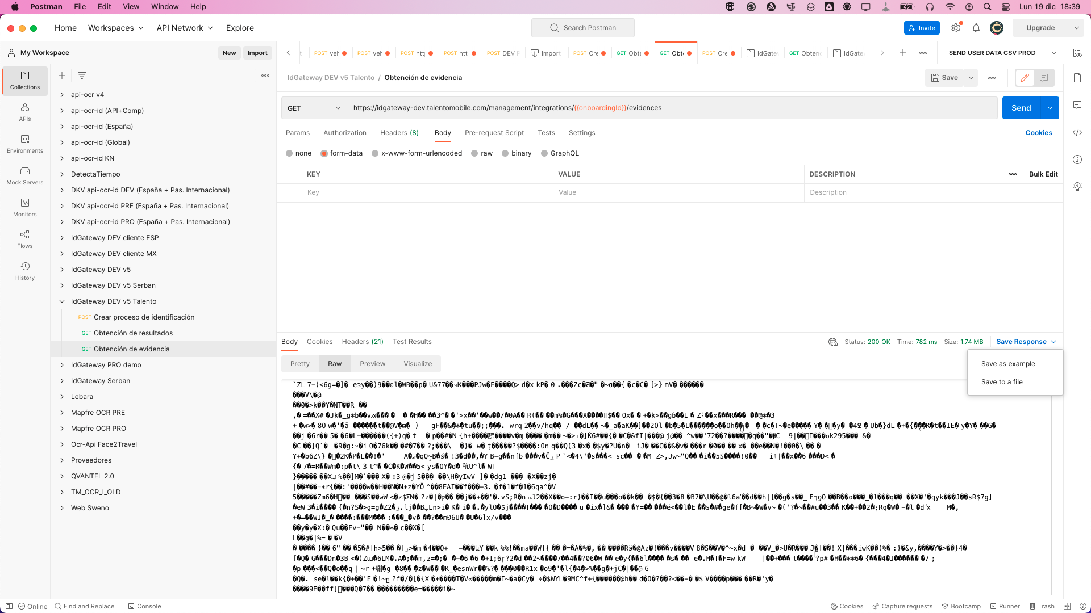The height and width of the screenshot is (613, 1091).
Task: Choose Save to a file option
Action: click(1001, 382)
